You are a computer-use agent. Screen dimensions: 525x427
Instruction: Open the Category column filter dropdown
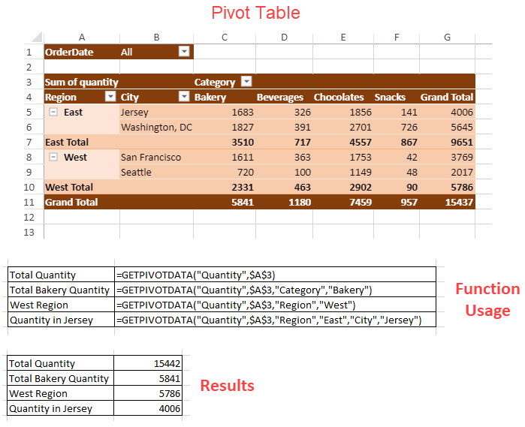[x=246, y=81]
